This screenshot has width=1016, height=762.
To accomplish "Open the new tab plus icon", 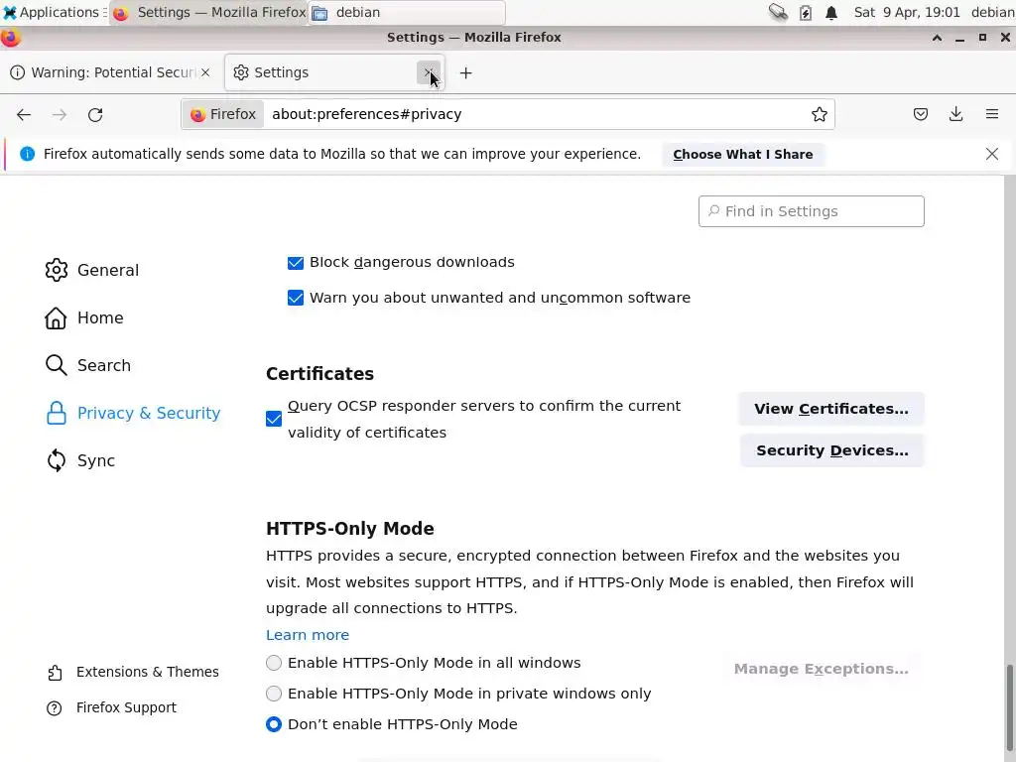I will point(465,72).
